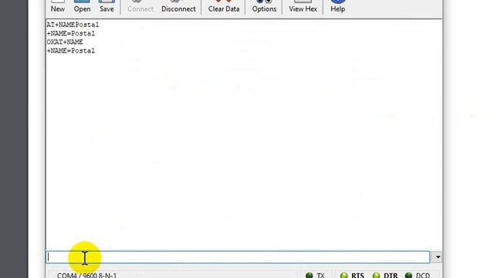The width and height of the screenshot is (494, 278).
Task: Click the line 'OKAT+NAME'
Action: [65, 42]
